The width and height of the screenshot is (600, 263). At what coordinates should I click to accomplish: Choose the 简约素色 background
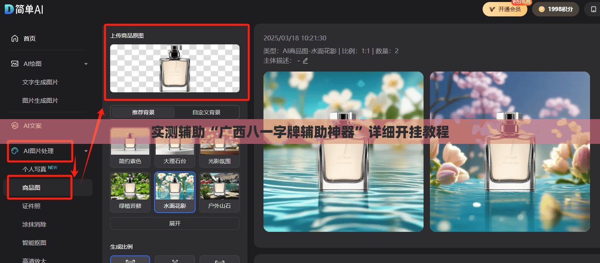click(130, 147)
